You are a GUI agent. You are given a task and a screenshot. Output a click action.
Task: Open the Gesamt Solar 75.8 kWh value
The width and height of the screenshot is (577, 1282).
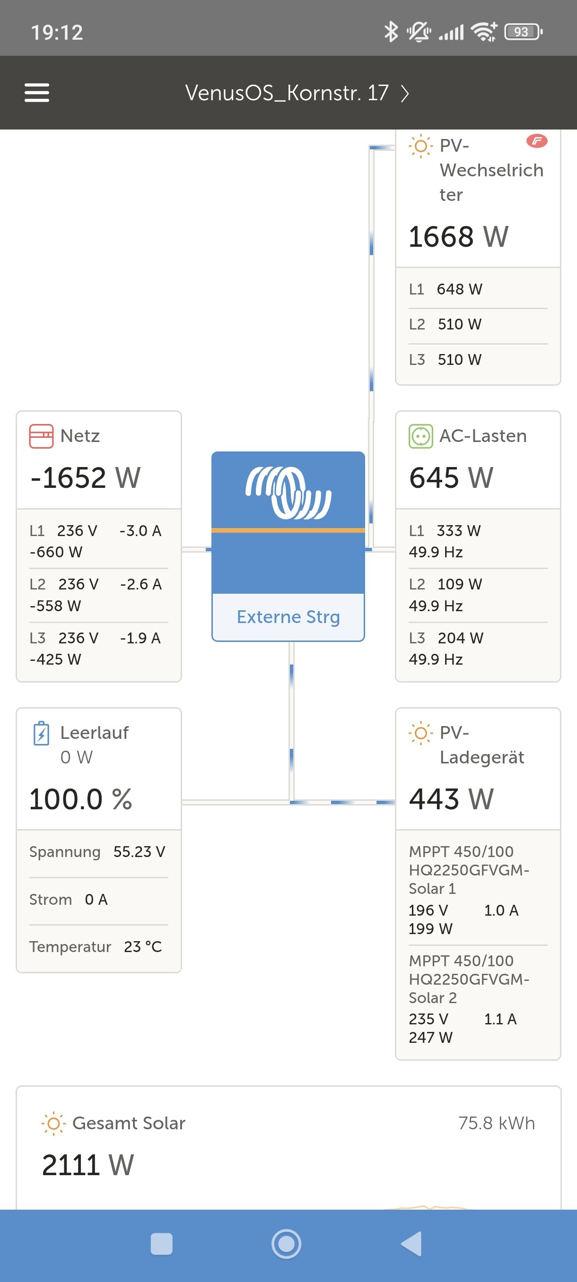pyautogui.click(x=496, y=1123)
